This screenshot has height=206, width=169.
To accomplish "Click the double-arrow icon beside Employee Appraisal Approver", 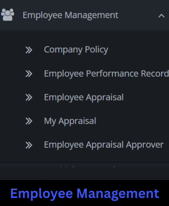I will (29, 145).
